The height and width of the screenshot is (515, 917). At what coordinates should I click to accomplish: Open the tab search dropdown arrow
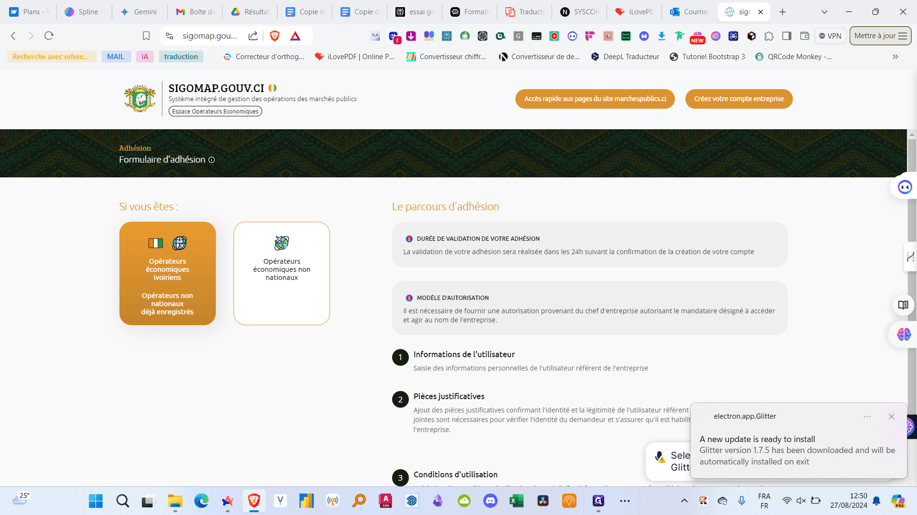tap(824, 12)
